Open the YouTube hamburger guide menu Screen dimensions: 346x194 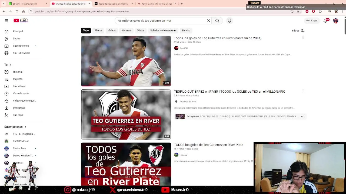(x=6, y=20)
